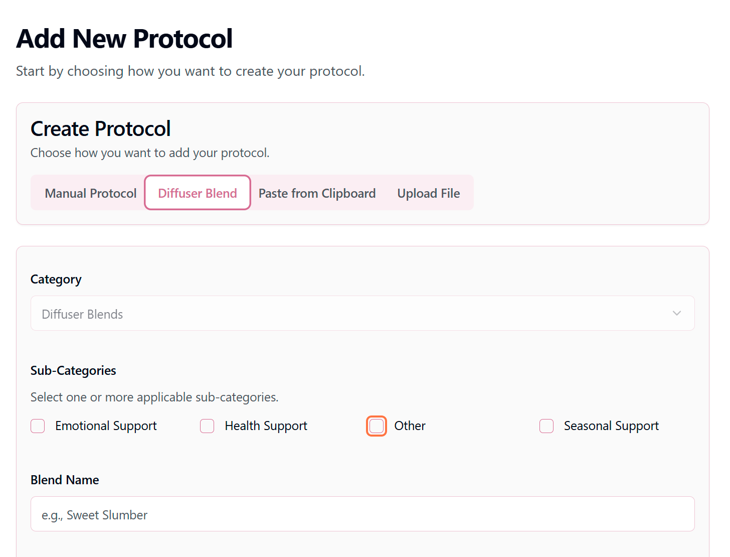Click the chevron arrow in Category field
The width and height of the screenshot is (730, 557).
pos(677,314)
